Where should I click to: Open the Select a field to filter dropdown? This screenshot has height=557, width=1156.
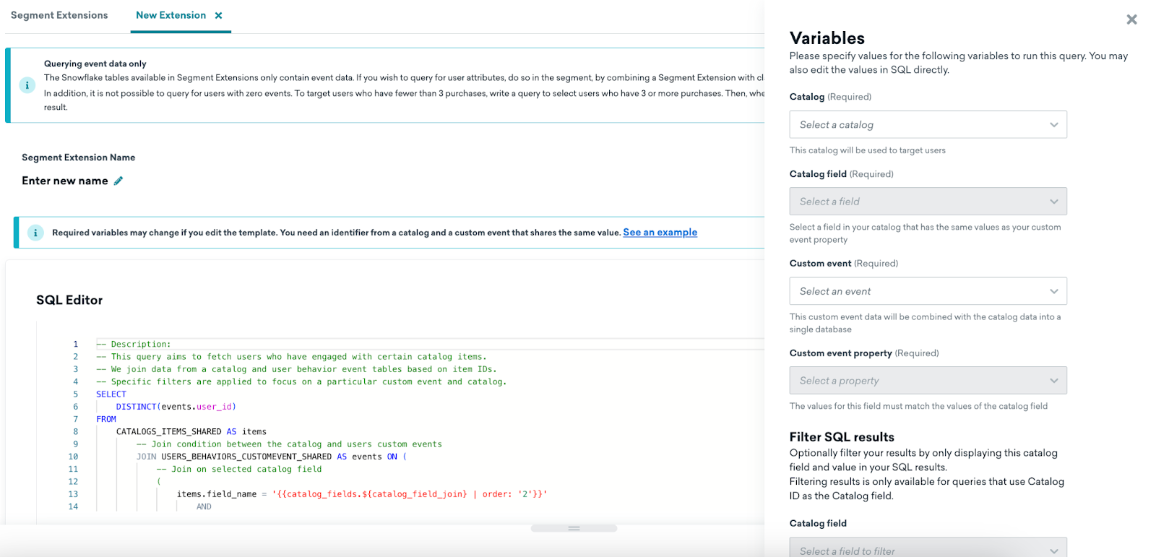click(x=928, y=548)
